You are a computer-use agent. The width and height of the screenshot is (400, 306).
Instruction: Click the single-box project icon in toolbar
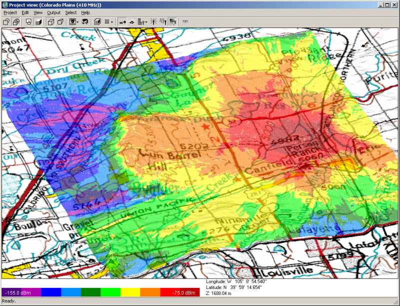[x=6, y=21]
